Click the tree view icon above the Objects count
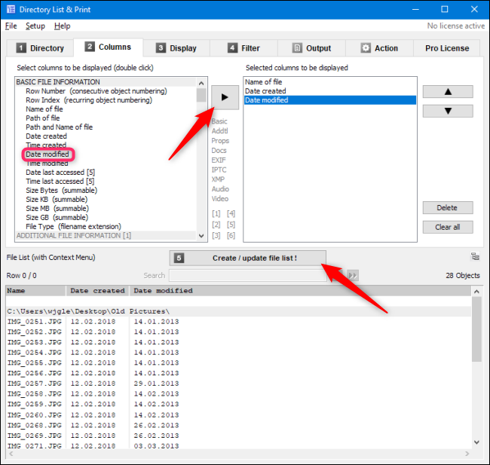 pyautogui.click(x=475, y=256)
